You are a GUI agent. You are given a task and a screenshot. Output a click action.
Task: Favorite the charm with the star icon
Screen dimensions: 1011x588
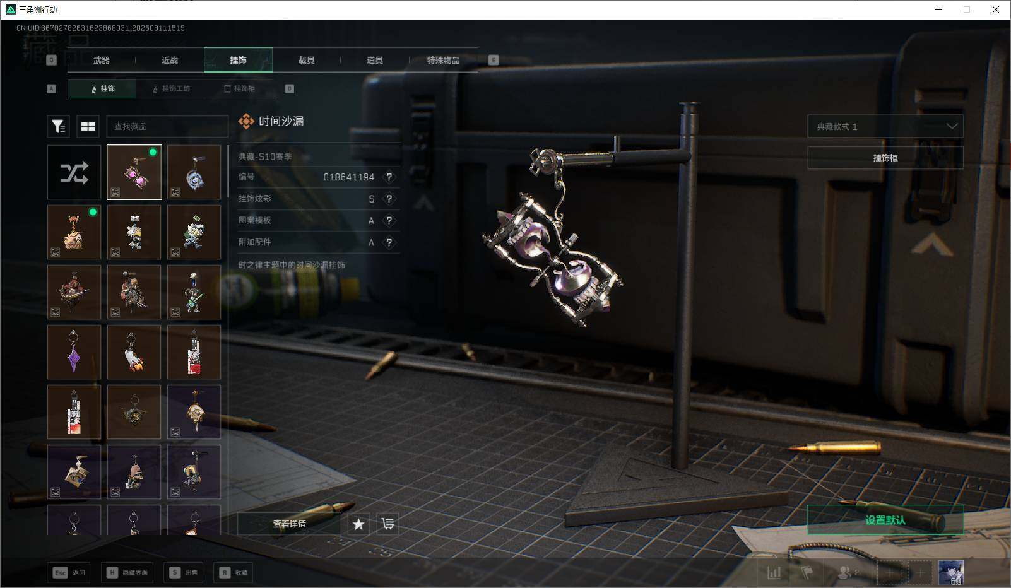coord(358,524)
